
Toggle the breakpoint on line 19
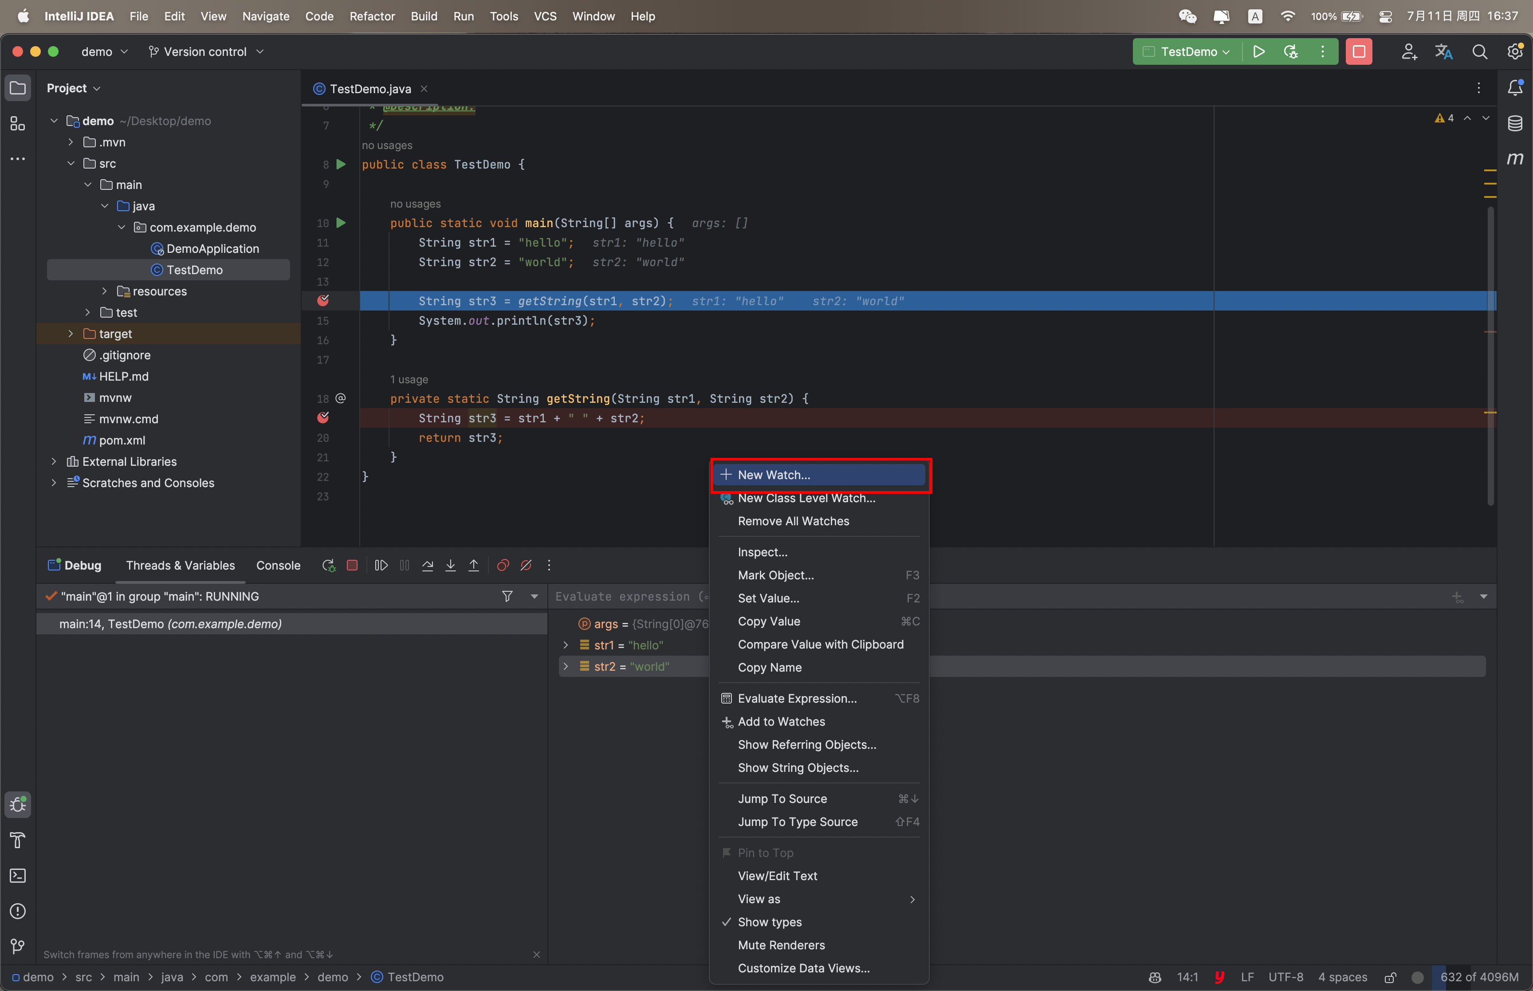323,417
